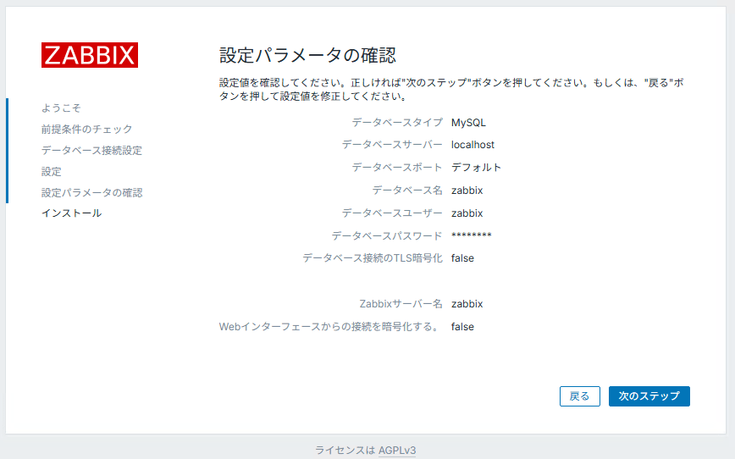This screenshot has width=735, height=459.
Task: Click the Webインターフェース encryption false value
Action: [462, 327]
